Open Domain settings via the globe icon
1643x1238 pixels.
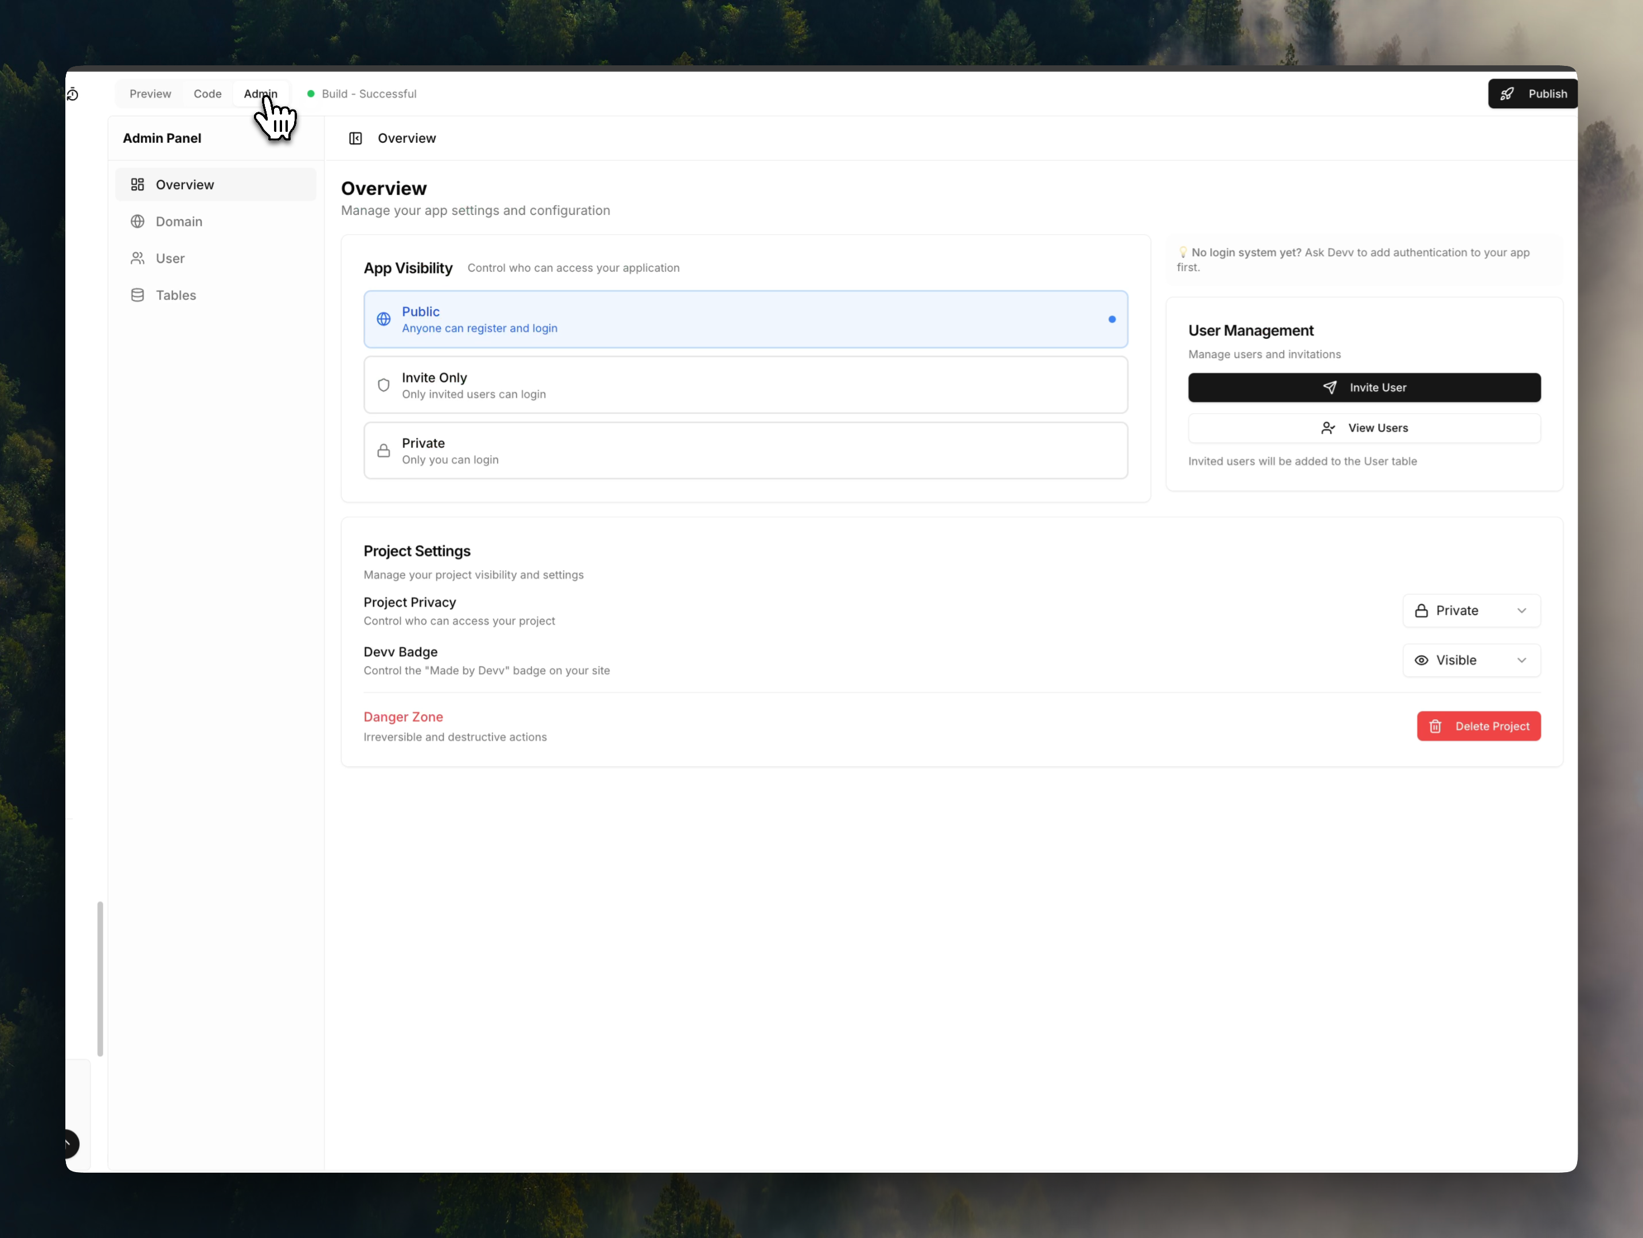pos(138,221)
